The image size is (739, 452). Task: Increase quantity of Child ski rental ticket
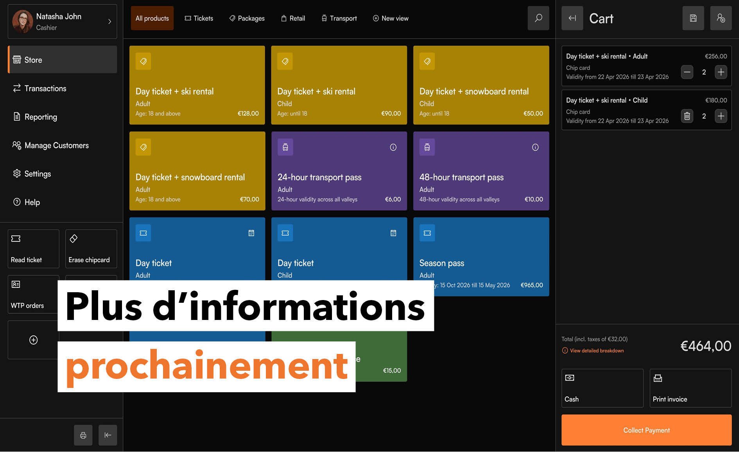(721, 116)
